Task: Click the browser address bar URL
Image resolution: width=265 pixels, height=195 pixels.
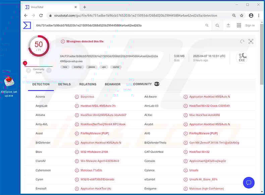Action: tap(136, 15)
